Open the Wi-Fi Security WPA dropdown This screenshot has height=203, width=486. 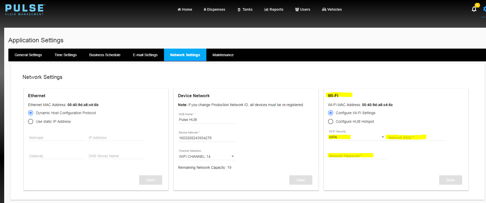tap(356, 137)
